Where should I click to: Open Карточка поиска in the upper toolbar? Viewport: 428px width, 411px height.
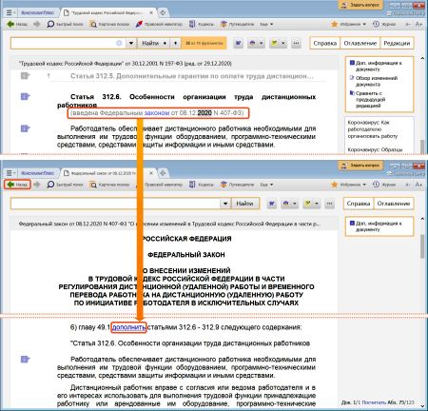point(109,24)
